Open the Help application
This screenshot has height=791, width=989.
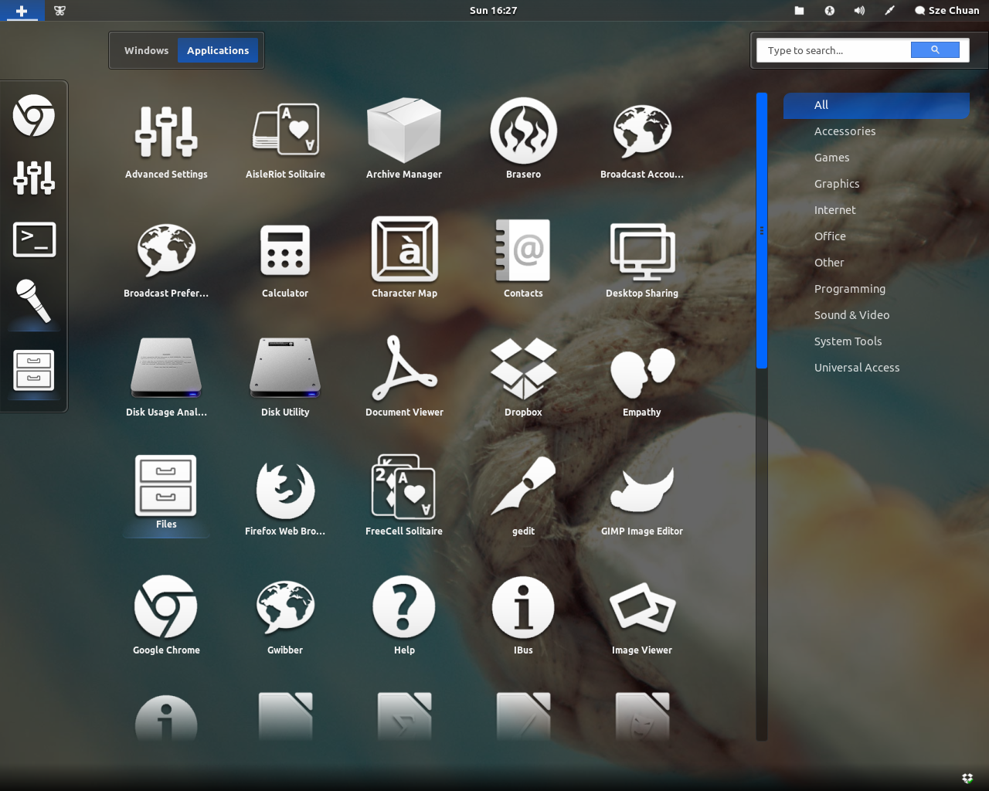pyautogui.click(x=404, y=616)
